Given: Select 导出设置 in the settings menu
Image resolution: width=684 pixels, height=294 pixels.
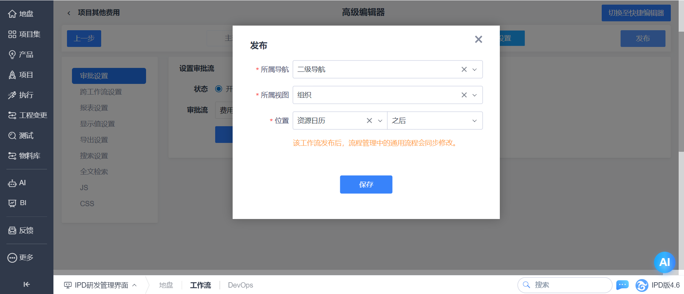Looking at the screenshot, I should (94, 140).
